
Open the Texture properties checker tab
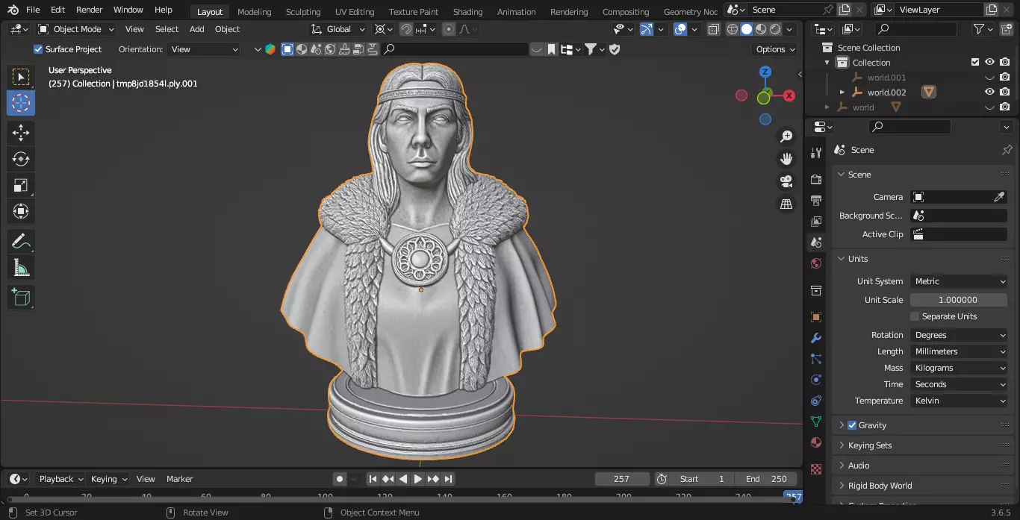pyautogui.click(x=816, y=469)
